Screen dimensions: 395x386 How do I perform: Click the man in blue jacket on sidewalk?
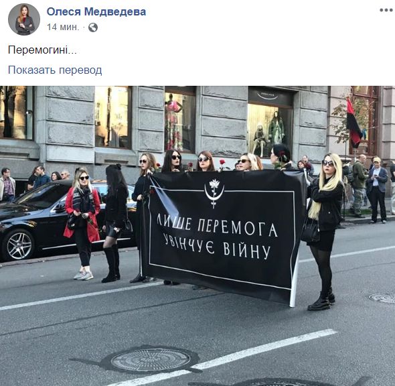(377, 190)
